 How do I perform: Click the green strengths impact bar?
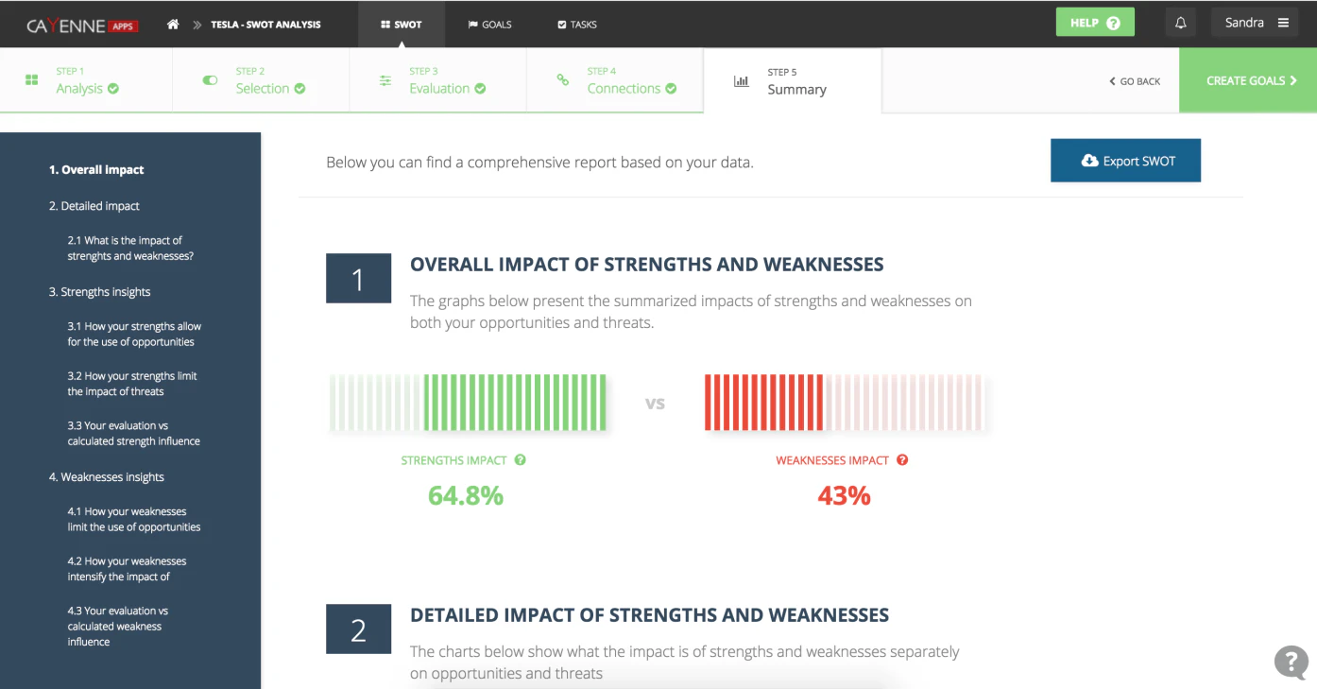point(468,404)
